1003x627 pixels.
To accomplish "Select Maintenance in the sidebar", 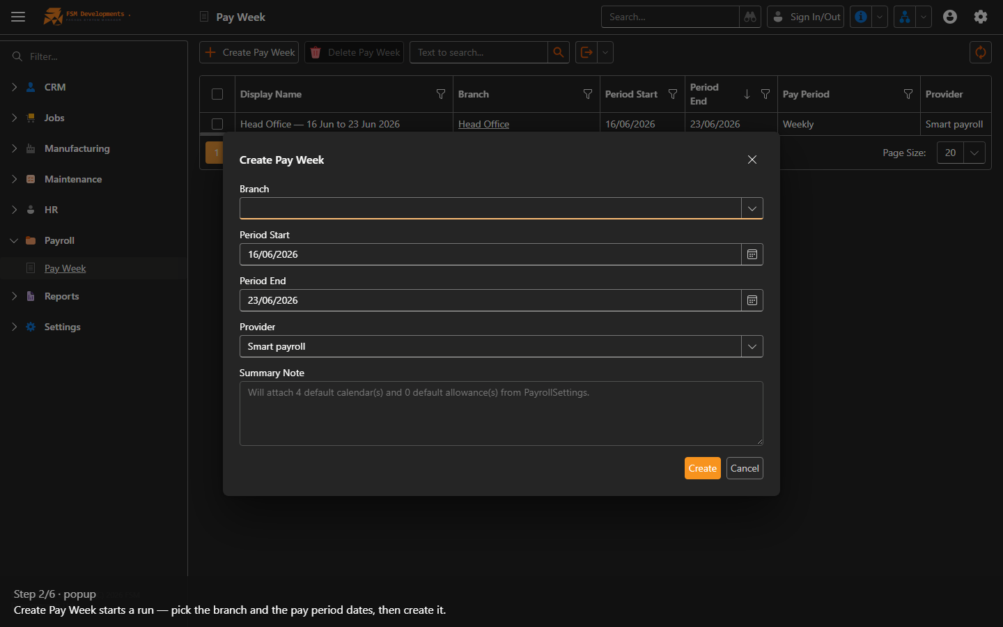I will [73, 179].
